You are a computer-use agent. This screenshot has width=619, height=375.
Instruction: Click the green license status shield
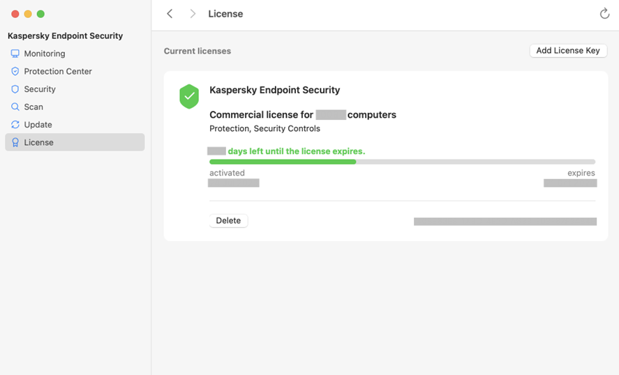click(189, 96)
